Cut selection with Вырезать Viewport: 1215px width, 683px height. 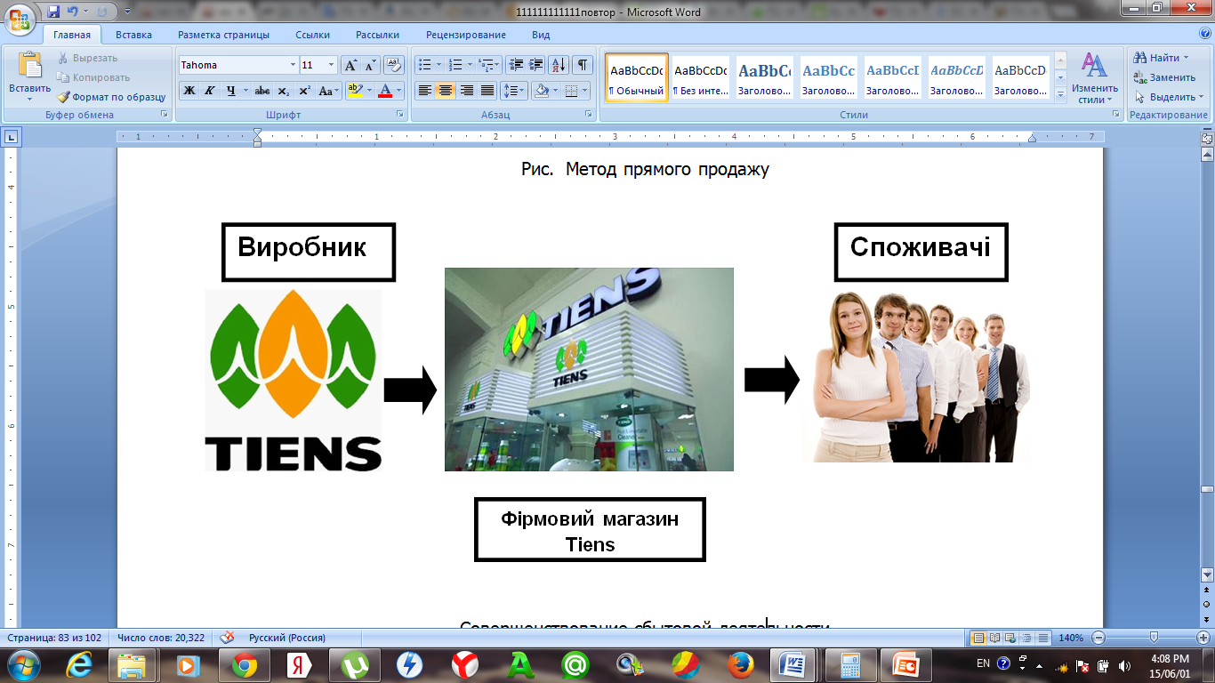[x=87, y=58]
